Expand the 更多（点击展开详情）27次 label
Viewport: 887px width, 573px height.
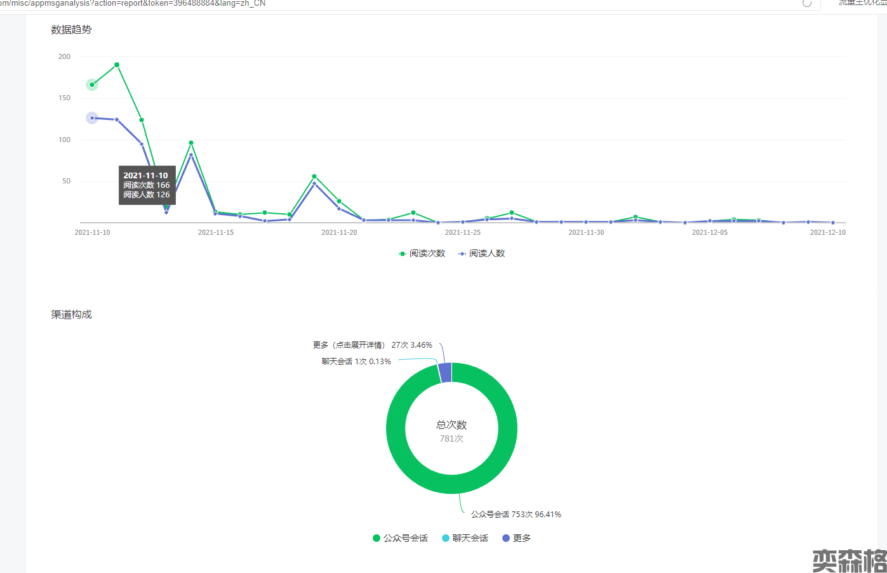pyautogui.click(x=372, y=345)
